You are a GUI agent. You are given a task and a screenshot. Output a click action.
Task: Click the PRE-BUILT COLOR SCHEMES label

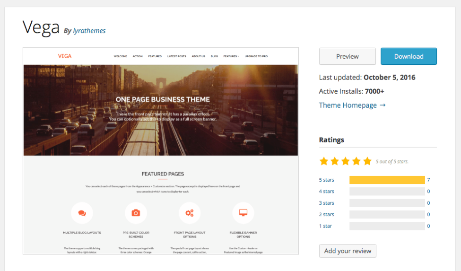pyautogui.click(x=136, y=235)
